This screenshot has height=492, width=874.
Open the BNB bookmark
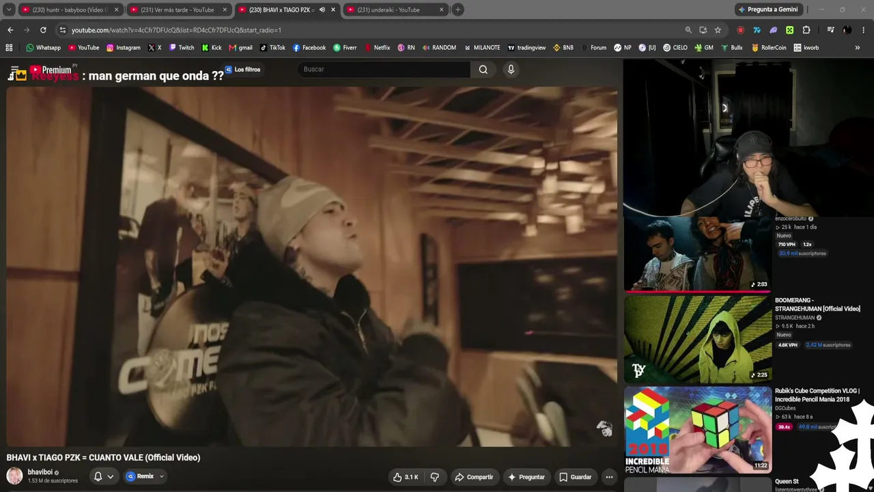click(x=563, y=48)
